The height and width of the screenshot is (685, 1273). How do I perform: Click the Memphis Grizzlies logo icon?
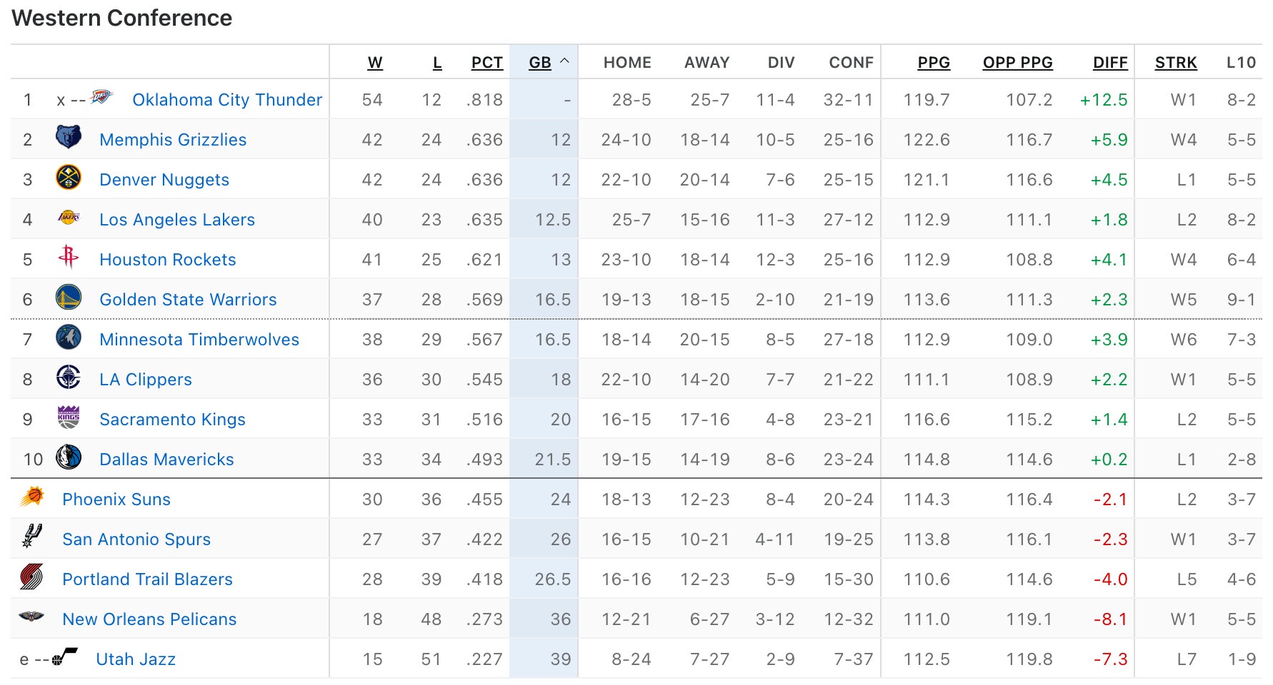click(69, 137)
